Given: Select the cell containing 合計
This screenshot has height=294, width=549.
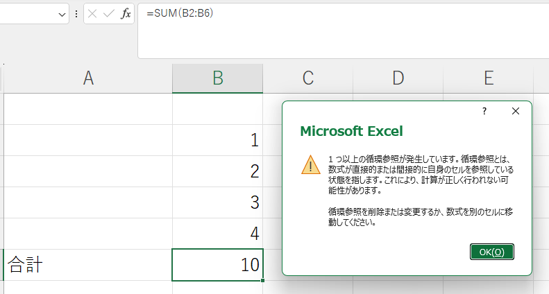Looking at the screenshot, I should click(x=88, y=265).
